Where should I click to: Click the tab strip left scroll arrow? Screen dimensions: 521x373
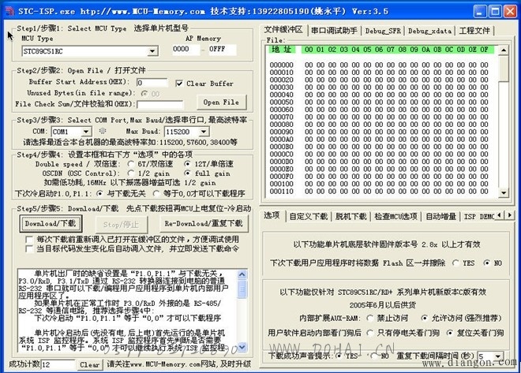(x=500, y=215)
